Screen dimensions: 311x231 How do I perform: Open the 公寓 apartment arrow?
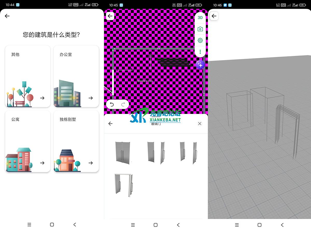pyautogui.click(x=42, y=163)
